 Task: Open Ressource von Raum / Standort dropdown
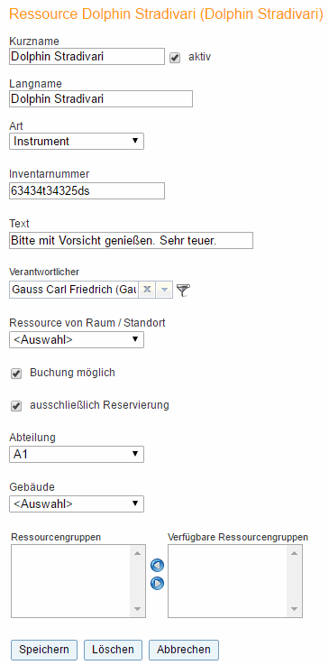point(77,339)
